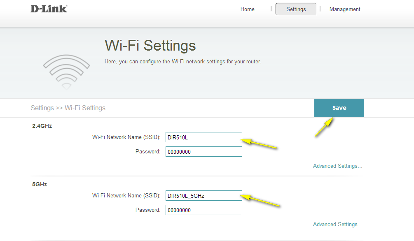
Task: Select the Settings tab
Action: [296, 9]
